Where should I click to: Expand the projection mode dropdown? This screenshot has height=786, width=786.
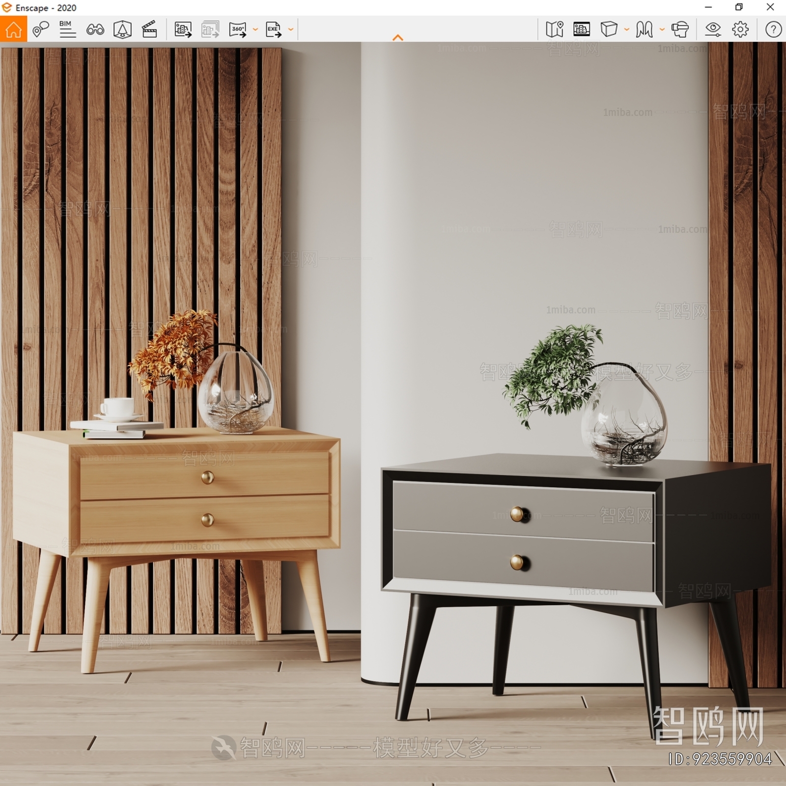coord(626,29)
